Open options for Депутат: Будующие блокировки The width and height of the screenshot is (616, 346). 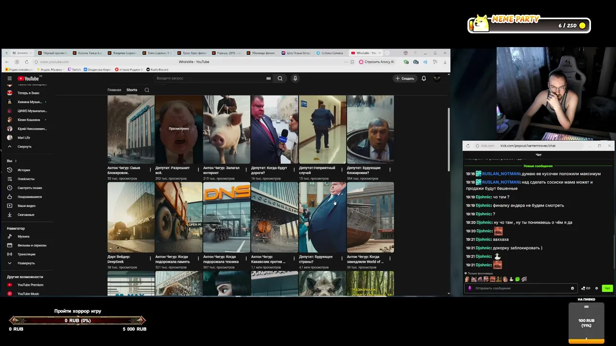[390, 170]
